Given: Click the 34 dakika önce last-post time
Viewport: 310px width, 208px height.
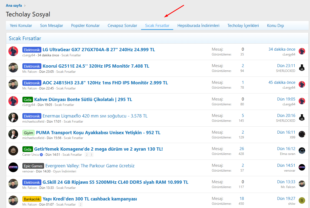Looking at the screenshot, I should tap(282, 49).
